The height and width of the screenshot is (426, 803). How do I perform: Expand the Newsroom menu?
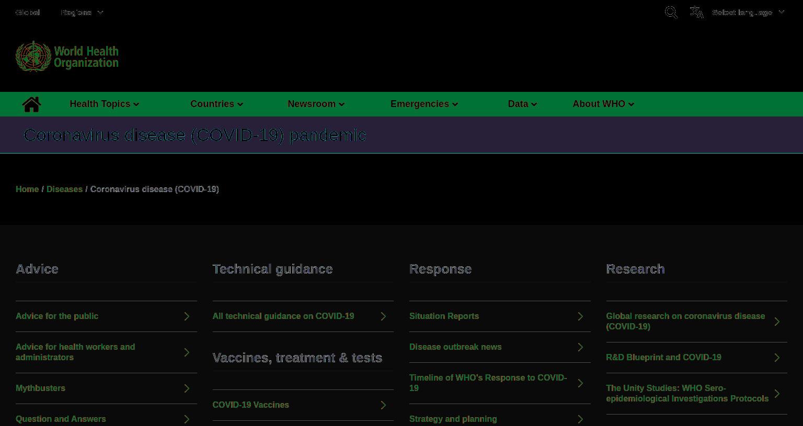pos(316,104)
